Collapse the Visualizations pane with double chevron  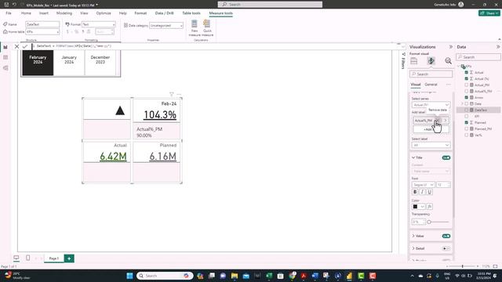click(x=451, y=47)
